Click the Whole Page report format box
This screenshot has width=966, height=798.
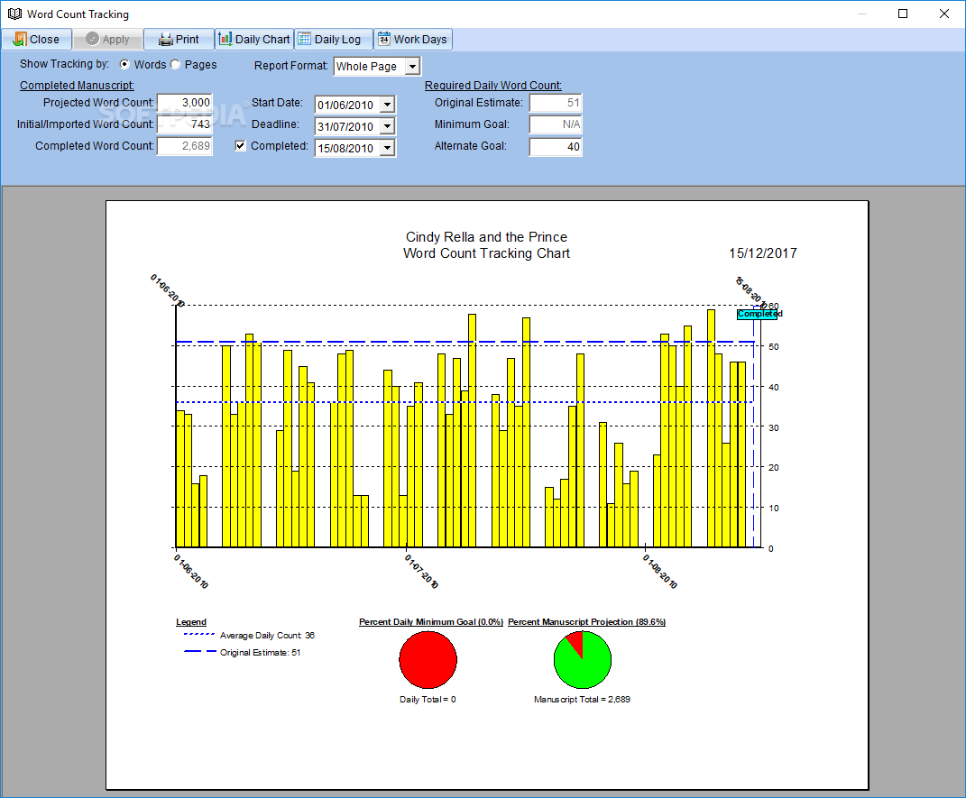click(x=377, y=67)
